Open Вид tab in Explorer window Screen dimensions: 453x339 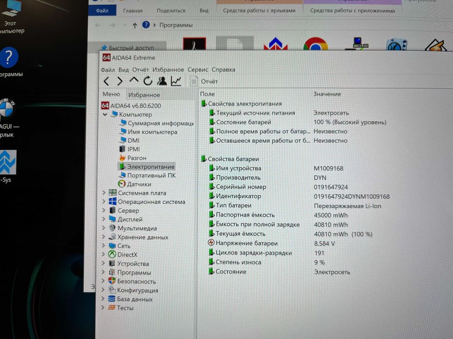pyautogui.click(x=204, y=11)
